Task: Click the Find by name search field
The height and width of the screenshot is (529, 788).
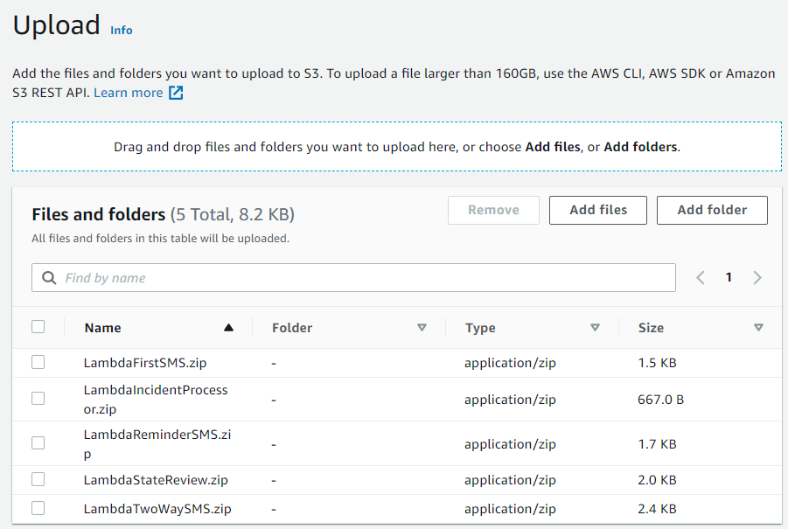Action: [x=367, y=278]
